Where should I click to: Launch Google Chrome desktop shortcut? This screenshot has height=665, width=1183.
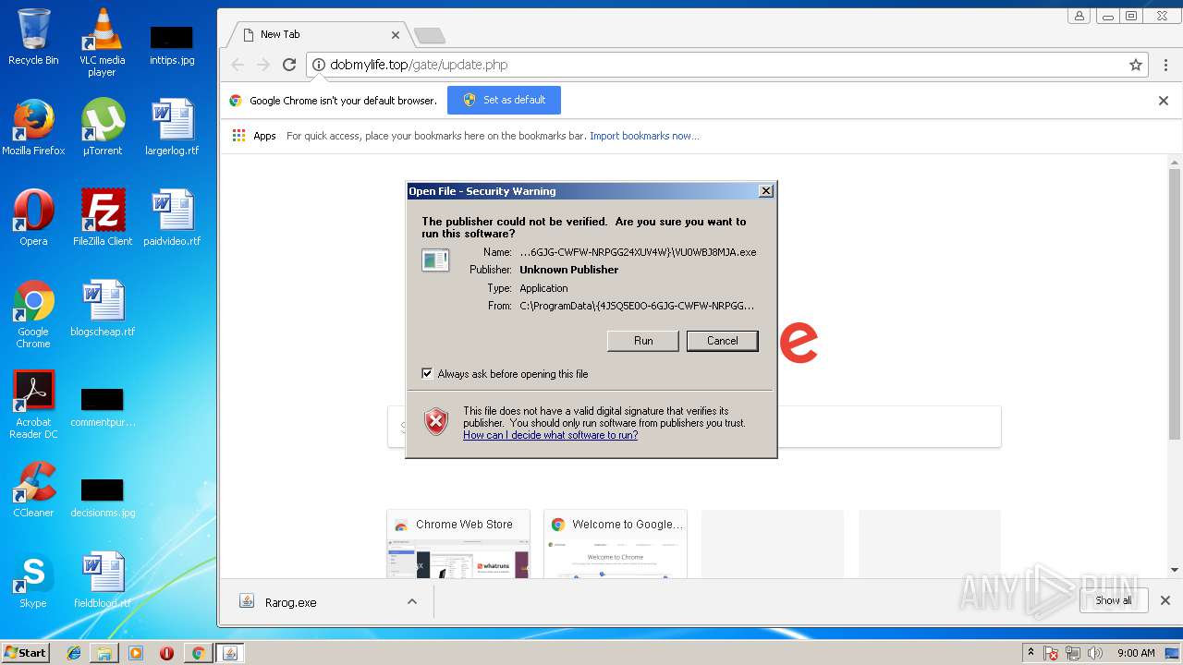pyautogui.click(x=33, y=314)
